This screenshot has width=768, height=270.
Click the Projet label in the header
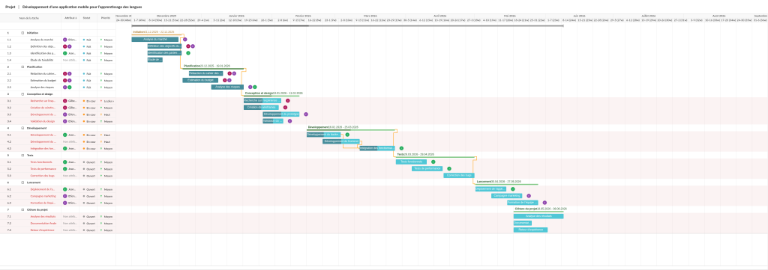10,7
